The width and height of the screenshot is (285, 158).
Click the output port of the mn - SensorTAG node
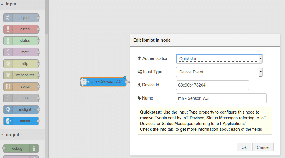[x=126, y=82]
